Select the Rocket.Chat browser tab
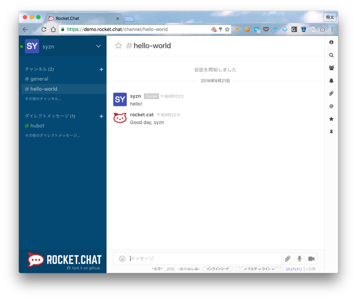This screenshot has height=300, width=357. (84, 18)
